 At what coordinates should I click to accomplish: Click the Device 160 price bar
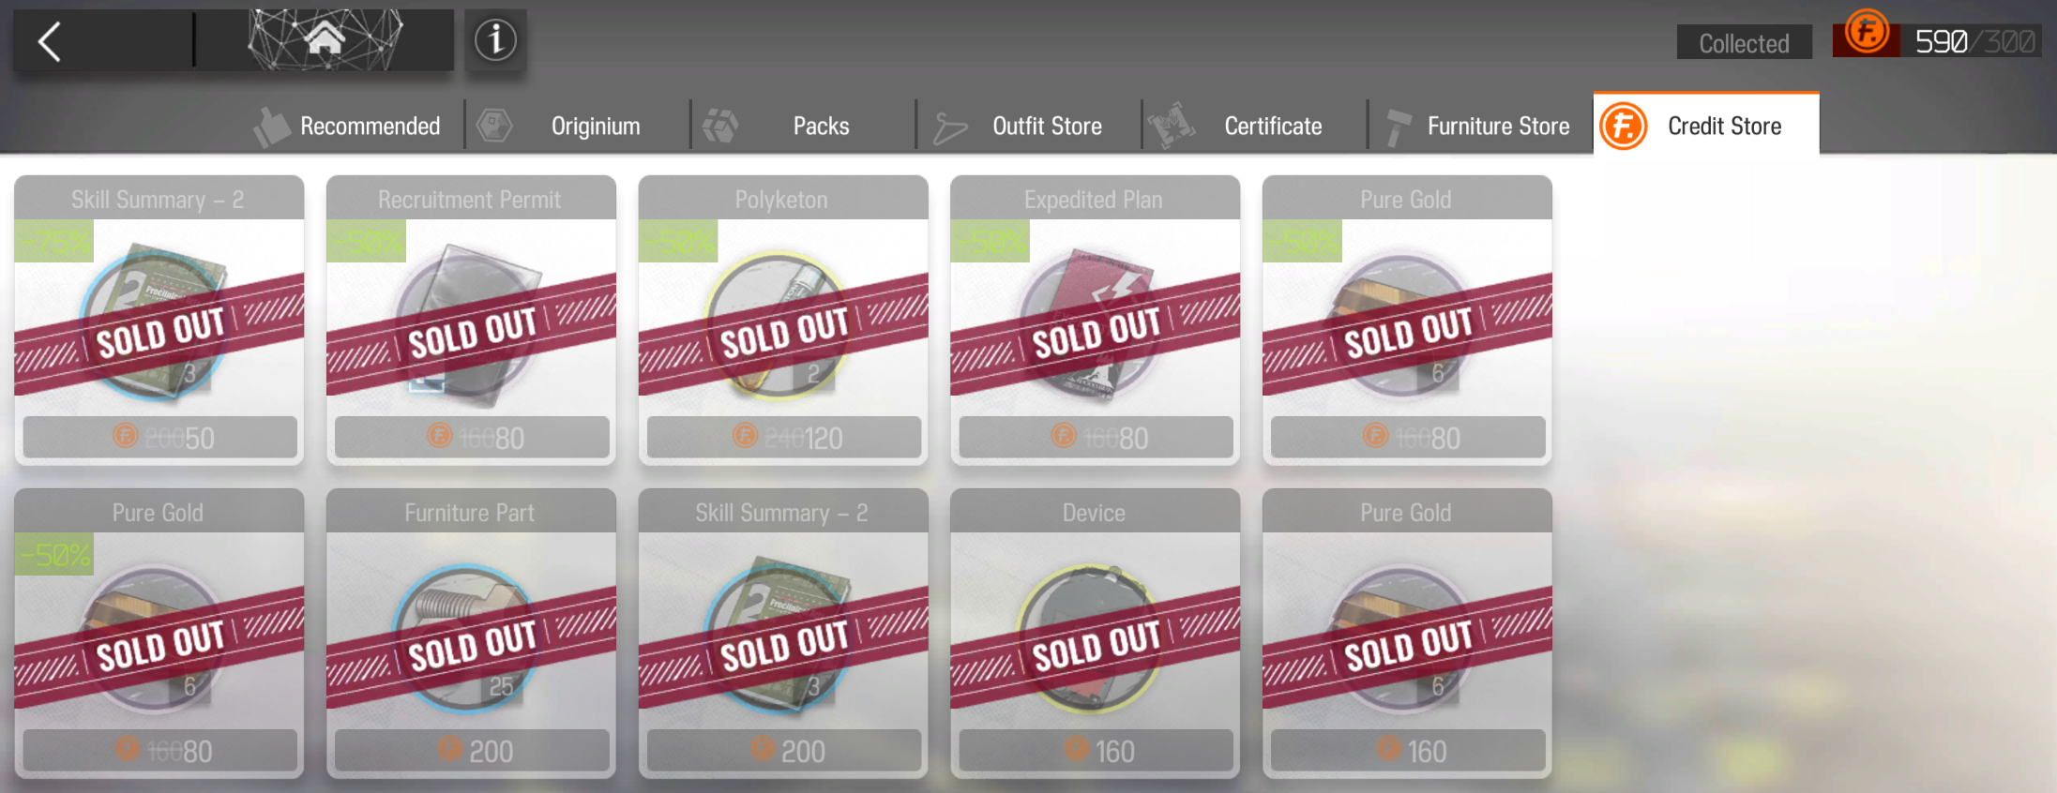[1095, 750]
